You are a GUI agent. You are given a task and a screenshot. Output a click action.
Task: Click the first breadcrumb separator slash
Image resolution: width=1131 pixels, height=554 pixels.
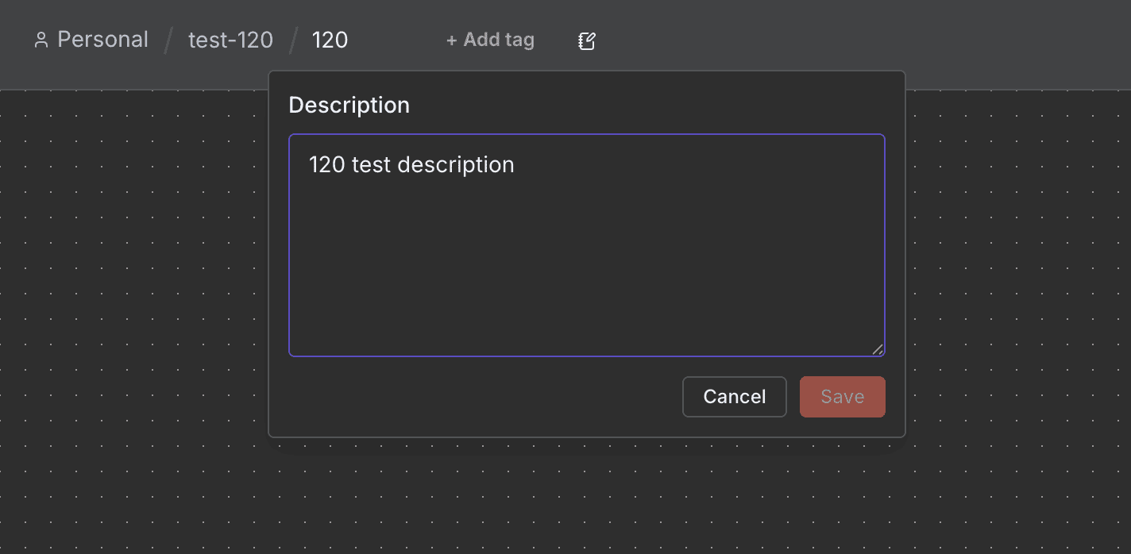tap(168, 40)
